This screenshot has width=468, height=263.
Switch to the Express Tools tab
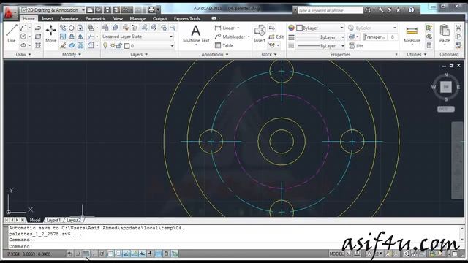tap(187, 18)
